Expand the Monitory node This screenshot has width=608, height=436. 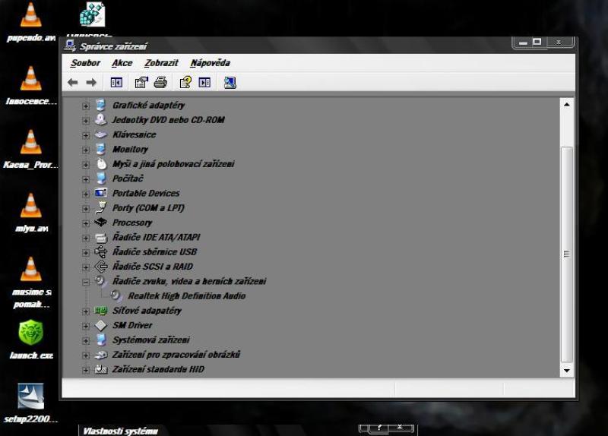click(x=86, y=150)
